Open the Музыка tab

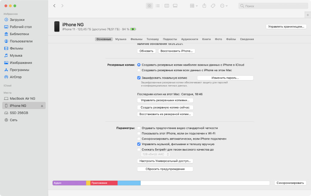121,39
